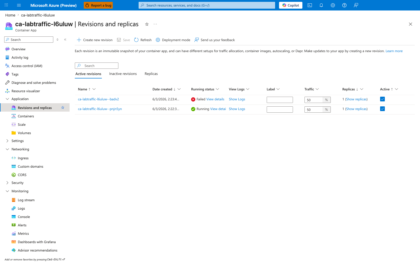Image resolution: width=420 pixels, height=262 pixels.
Task: Open the Azure portal hamburger menu
Action: 19,5
